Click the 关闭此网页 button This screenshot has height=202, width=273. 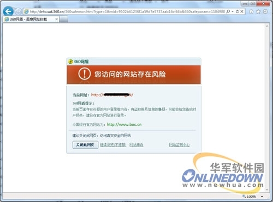coord(85,145)
